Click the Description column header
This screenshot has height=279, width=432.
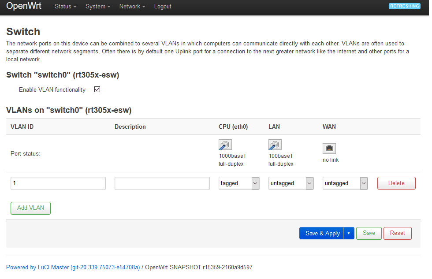(130, 126)
